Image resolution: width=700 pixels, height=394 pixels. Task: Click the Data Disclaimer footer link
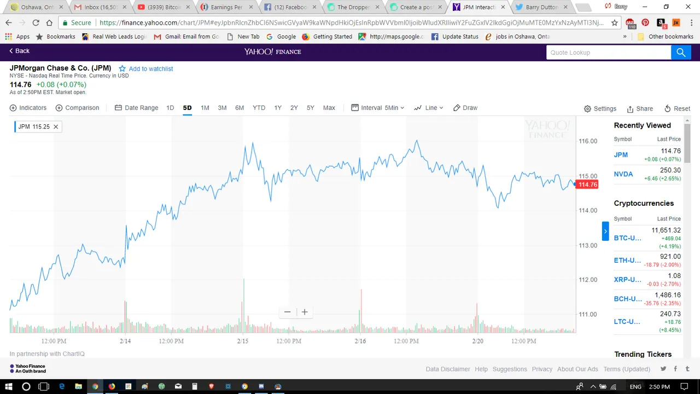tap(448, 369)
